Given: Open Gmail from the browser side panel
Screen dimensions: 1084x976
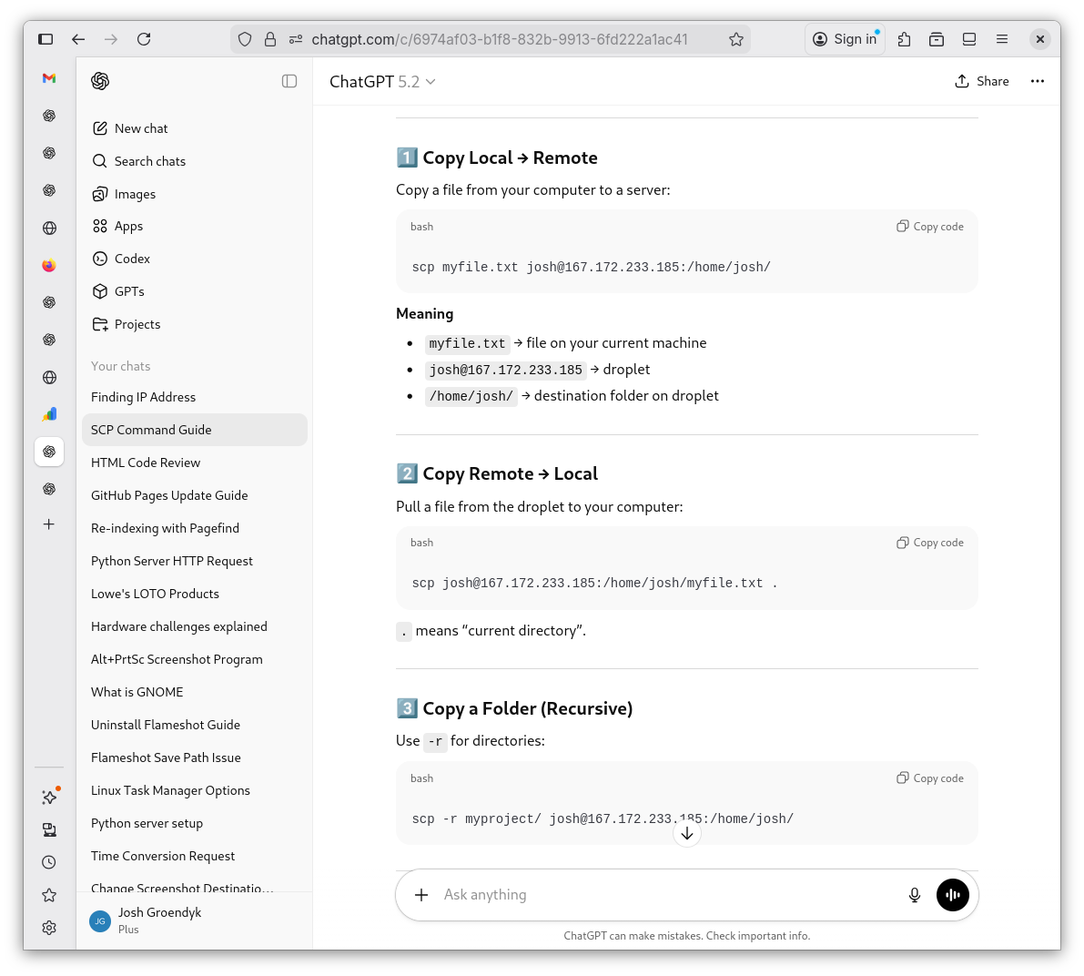Looking at the screenshot, I should pyautogui.click(x=49, y=78).
